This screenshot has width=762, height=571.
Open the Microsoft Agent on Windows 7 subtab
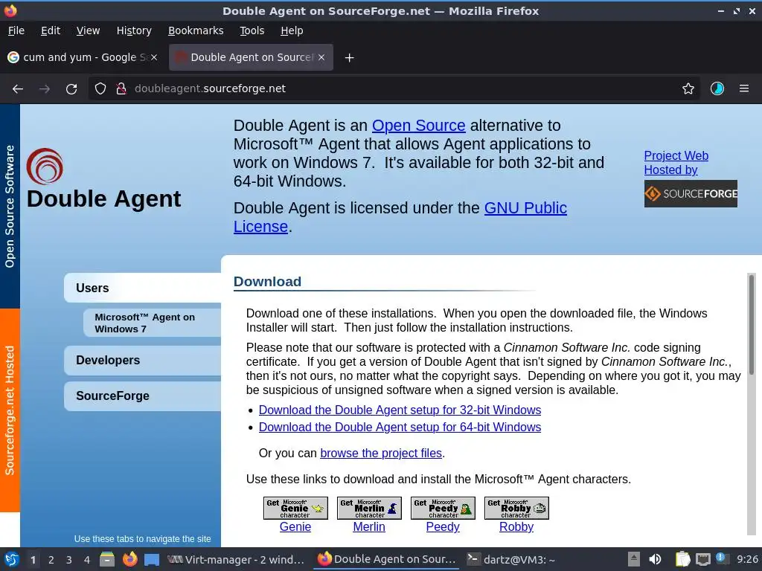tap(152, 323)
